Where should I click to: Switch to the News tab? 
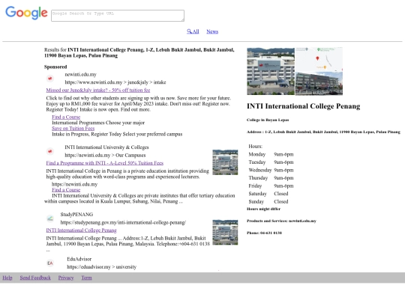[x=212, y=31]
